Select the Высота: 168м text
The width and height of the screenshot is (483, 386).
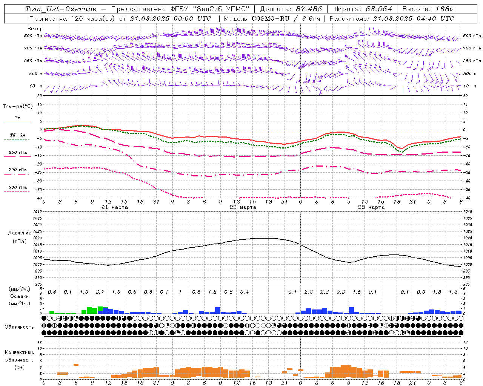428,9
